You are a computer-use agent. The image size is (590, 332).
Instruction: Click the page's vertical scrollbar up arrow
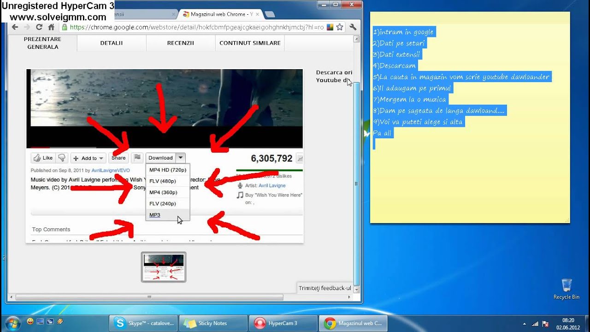click(x=356, y=40)
